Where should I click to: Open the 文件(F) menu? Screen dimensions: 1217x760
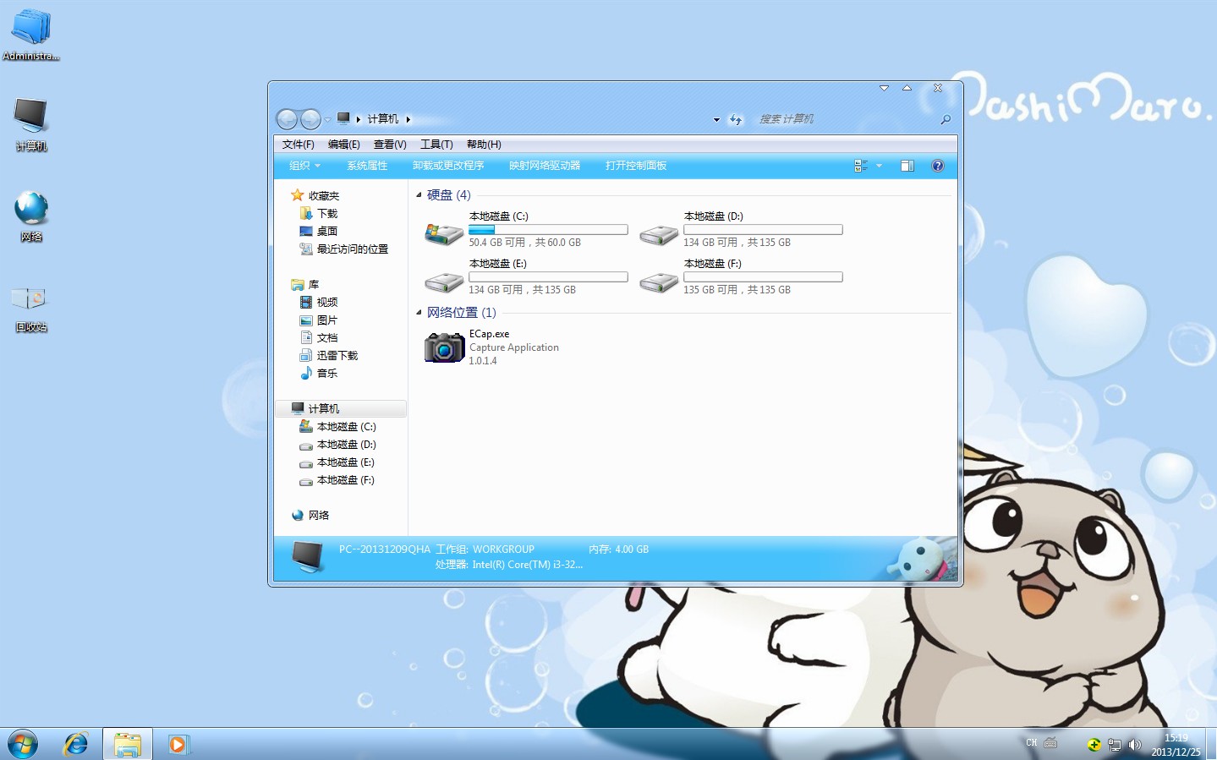point(298,145)
